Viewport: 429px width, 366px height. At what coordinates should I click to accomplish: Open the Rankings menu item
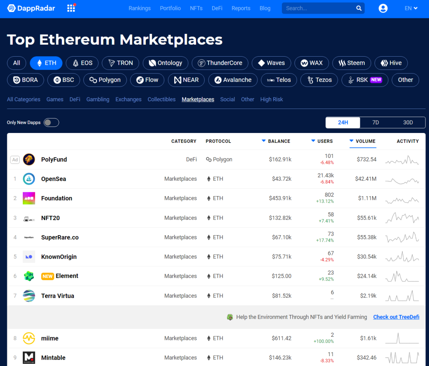point(139,8)
